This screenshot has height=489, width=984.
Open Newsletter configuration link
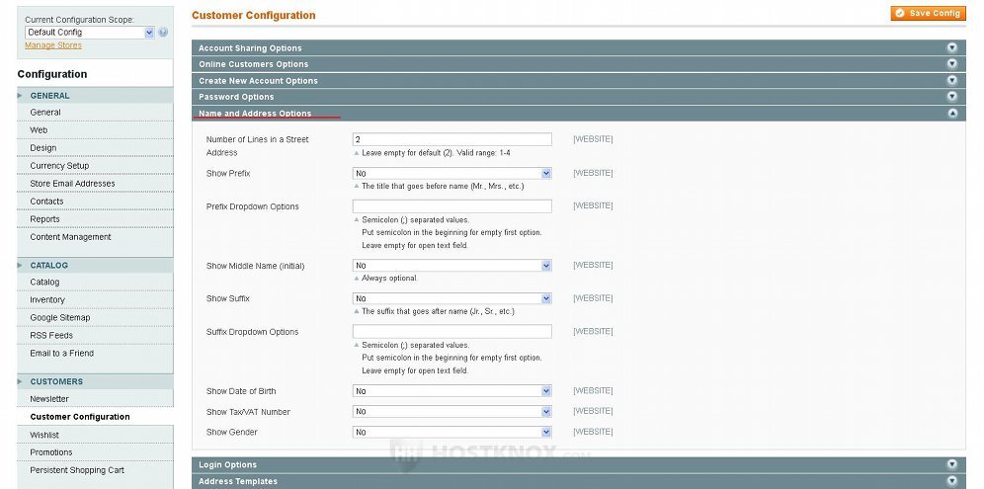[x=49, y=398]
